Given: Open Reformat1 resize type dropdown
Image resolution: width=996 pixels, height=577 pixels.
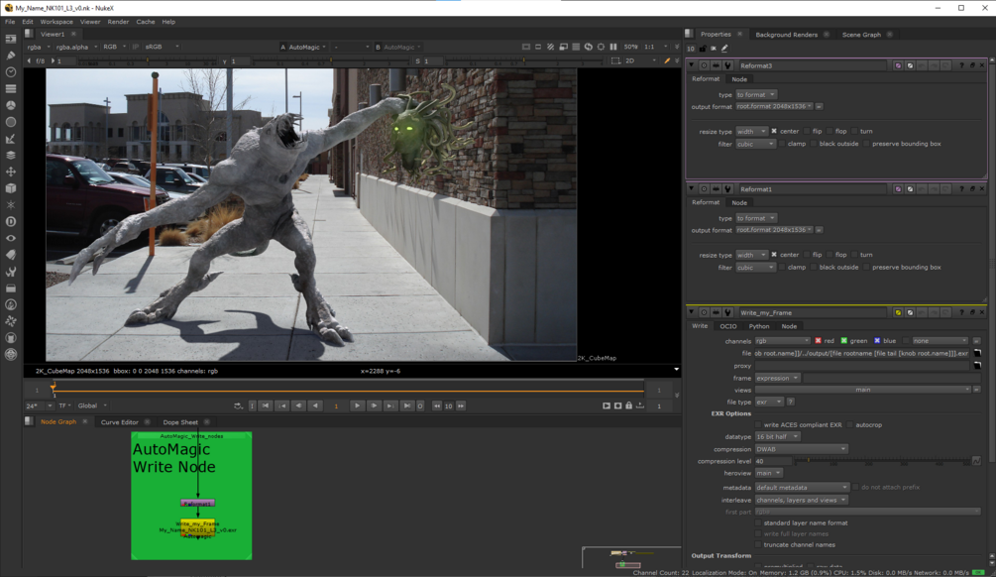Looking at the screenshot, I should pos(751,255).
